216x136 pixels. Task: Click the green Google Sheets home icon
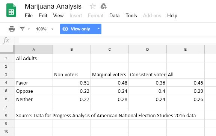[11, 11]
